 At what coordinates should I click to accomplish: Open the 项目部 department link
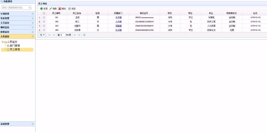coord(118,26)
